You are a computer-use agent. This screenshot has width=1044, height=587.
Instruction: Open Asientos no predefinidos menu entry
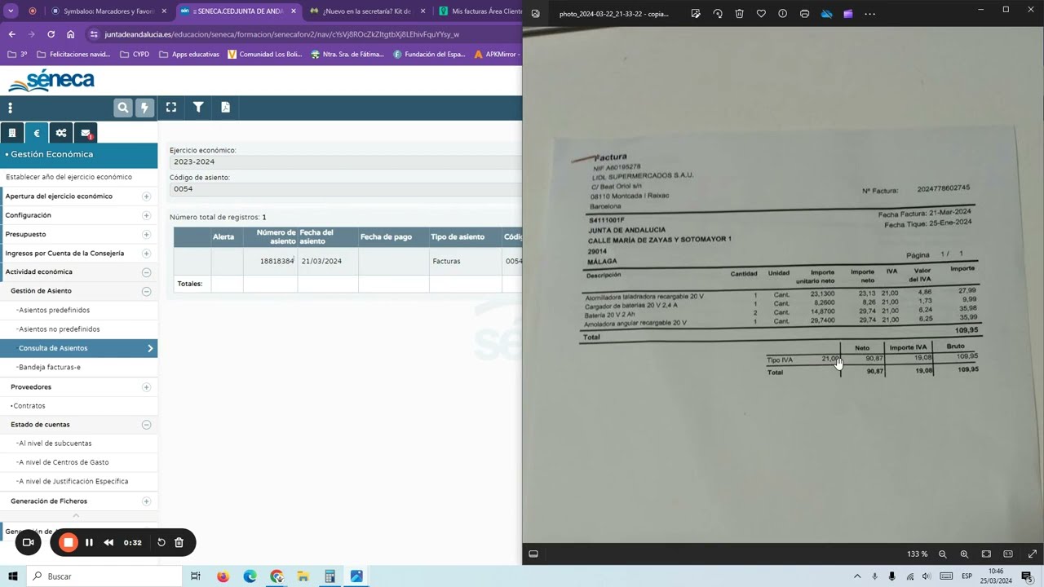[59, 329]
